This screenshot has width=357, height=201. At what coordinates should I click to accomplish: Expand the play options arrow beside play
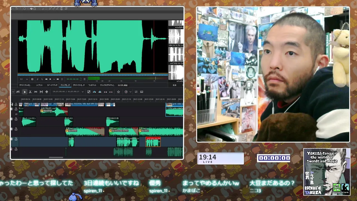pyautogui.click(x=54, y=79)
